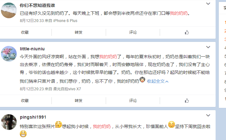Click the grinning emoji under pingshi1991's post
Screen dimensions: 226x140
(x=23, y=134)
